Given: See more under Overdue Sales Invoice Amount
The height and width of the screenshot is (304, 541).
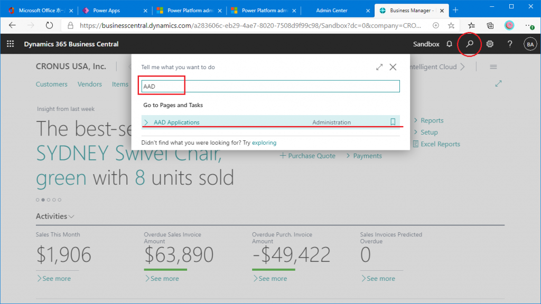Looking at the screenshot, I should (x=162, y=279).
